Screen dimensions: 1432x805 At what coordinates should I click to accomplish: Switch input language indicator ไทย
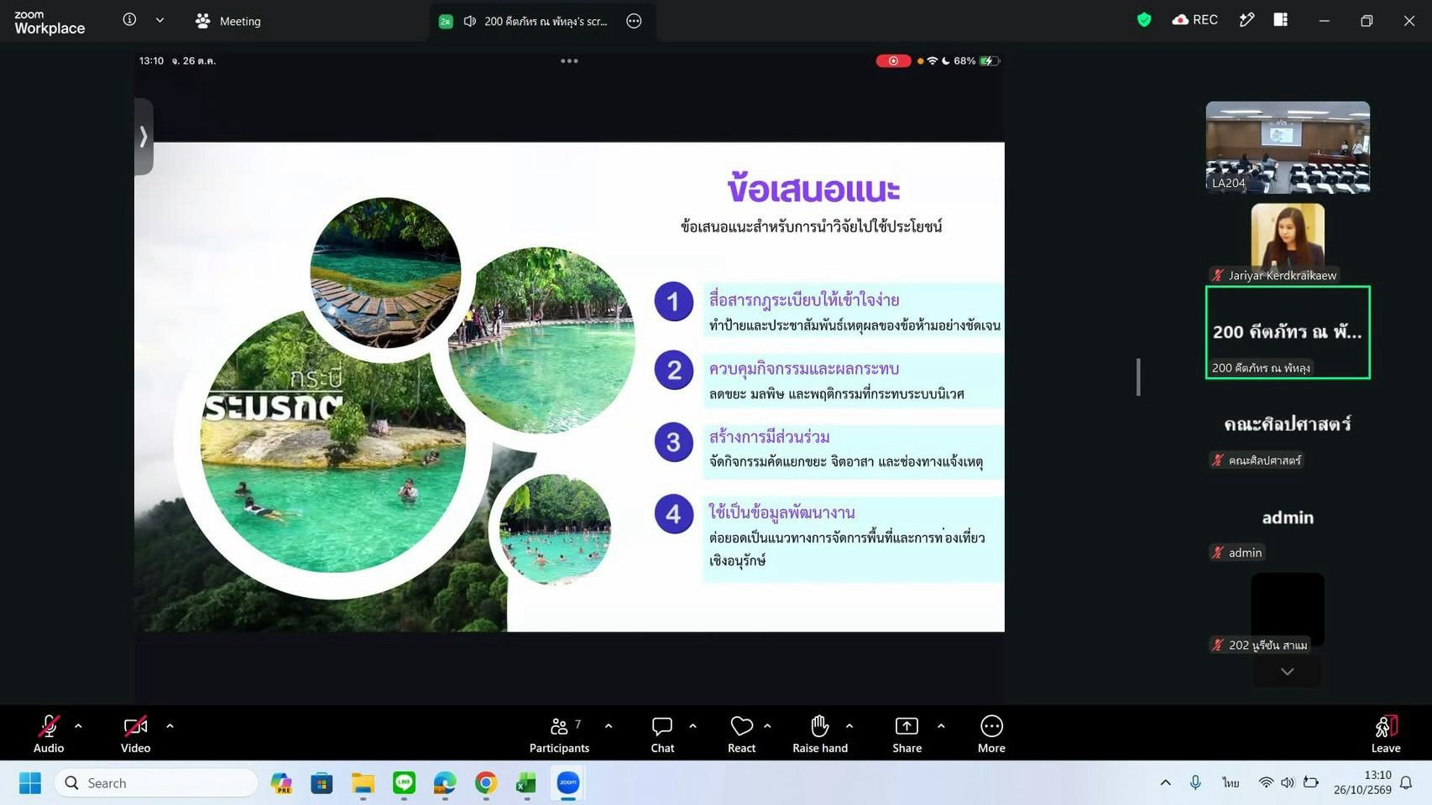1231,783
